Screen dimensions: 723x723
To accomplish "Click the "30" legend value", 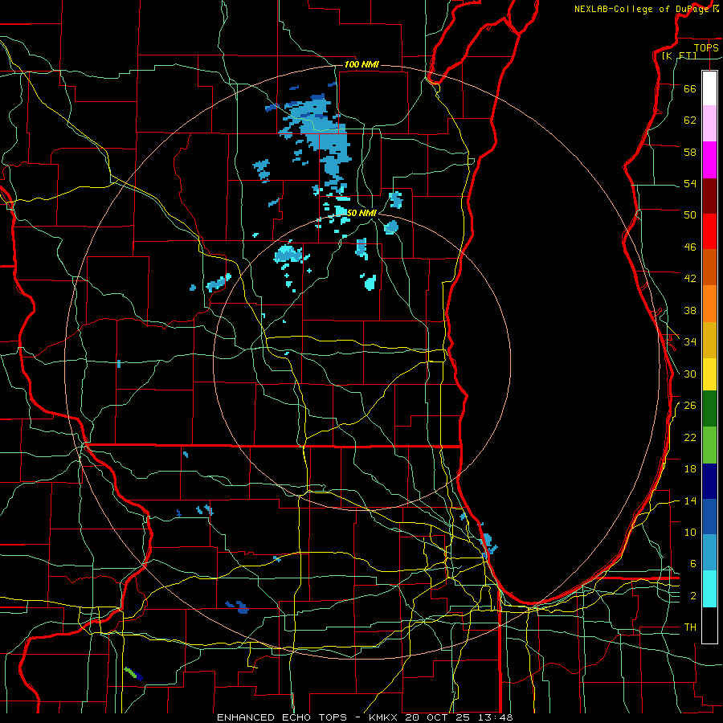I will pos(690,374).
